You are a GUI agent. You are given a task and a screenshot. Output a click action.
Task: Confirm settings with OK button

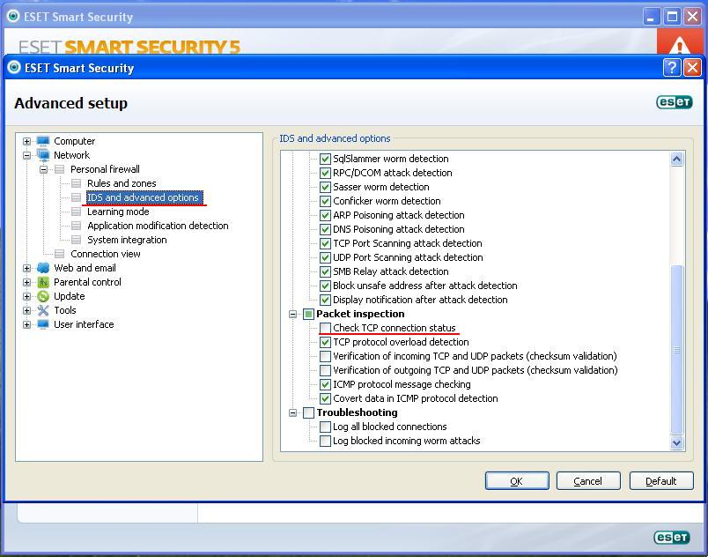point(517,481)
